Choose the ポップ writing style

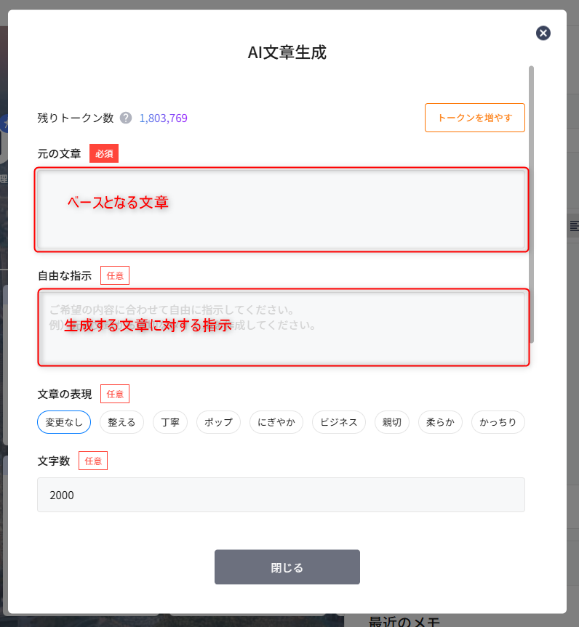pos(218,422)
